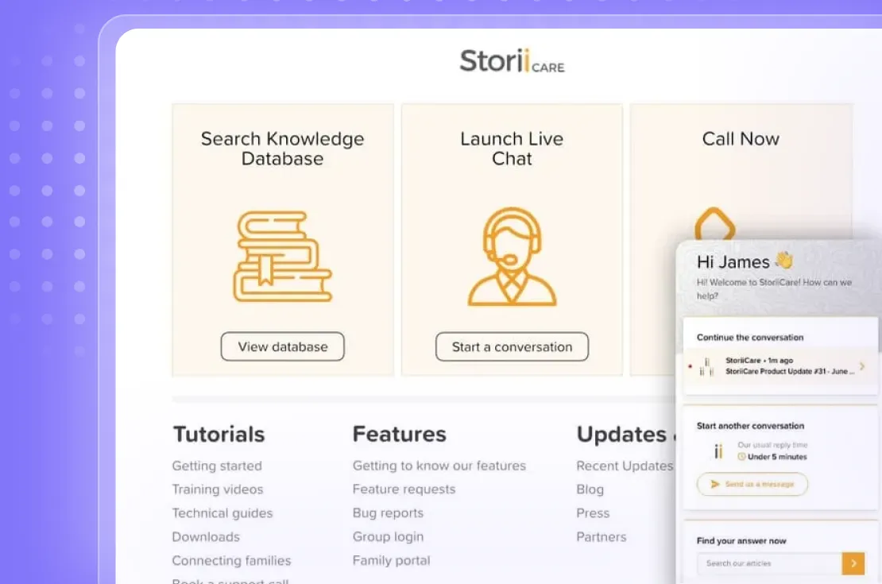Open the Technical guides link
Viewport: 882px width, 584px height.
pyautogui.click(x=222, y=513)
